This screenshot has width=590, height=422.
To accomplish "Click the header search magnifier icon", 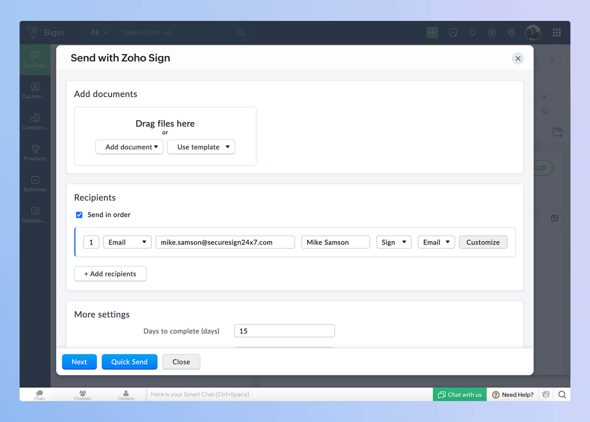I will coord(241,32).
